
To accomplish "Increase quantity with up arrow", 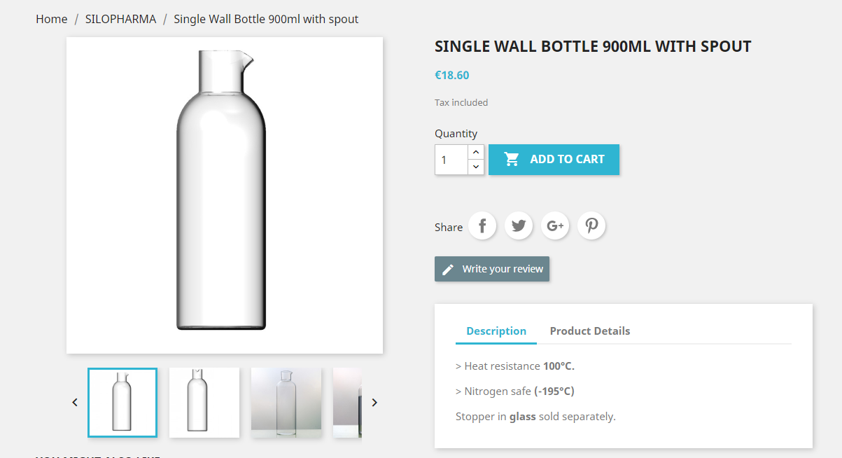I will tap(476, 152).
